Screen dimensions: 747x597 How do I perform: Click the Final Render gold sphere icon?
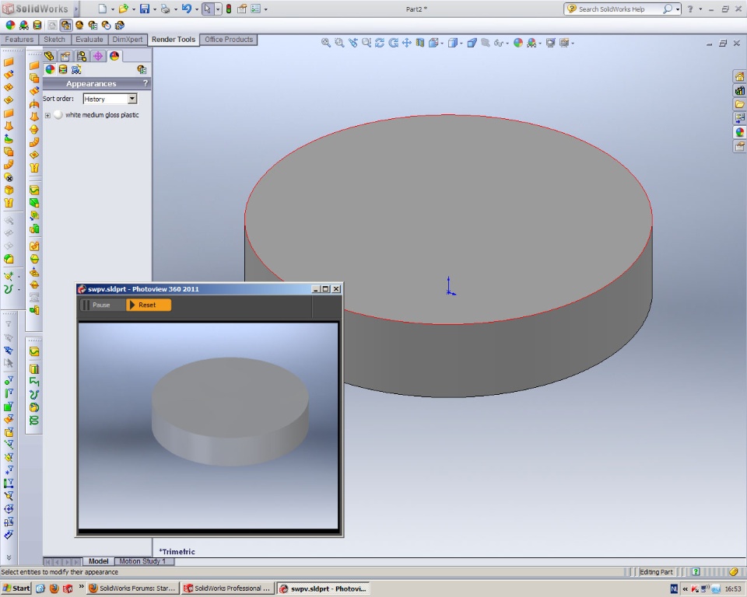(79, 25)
